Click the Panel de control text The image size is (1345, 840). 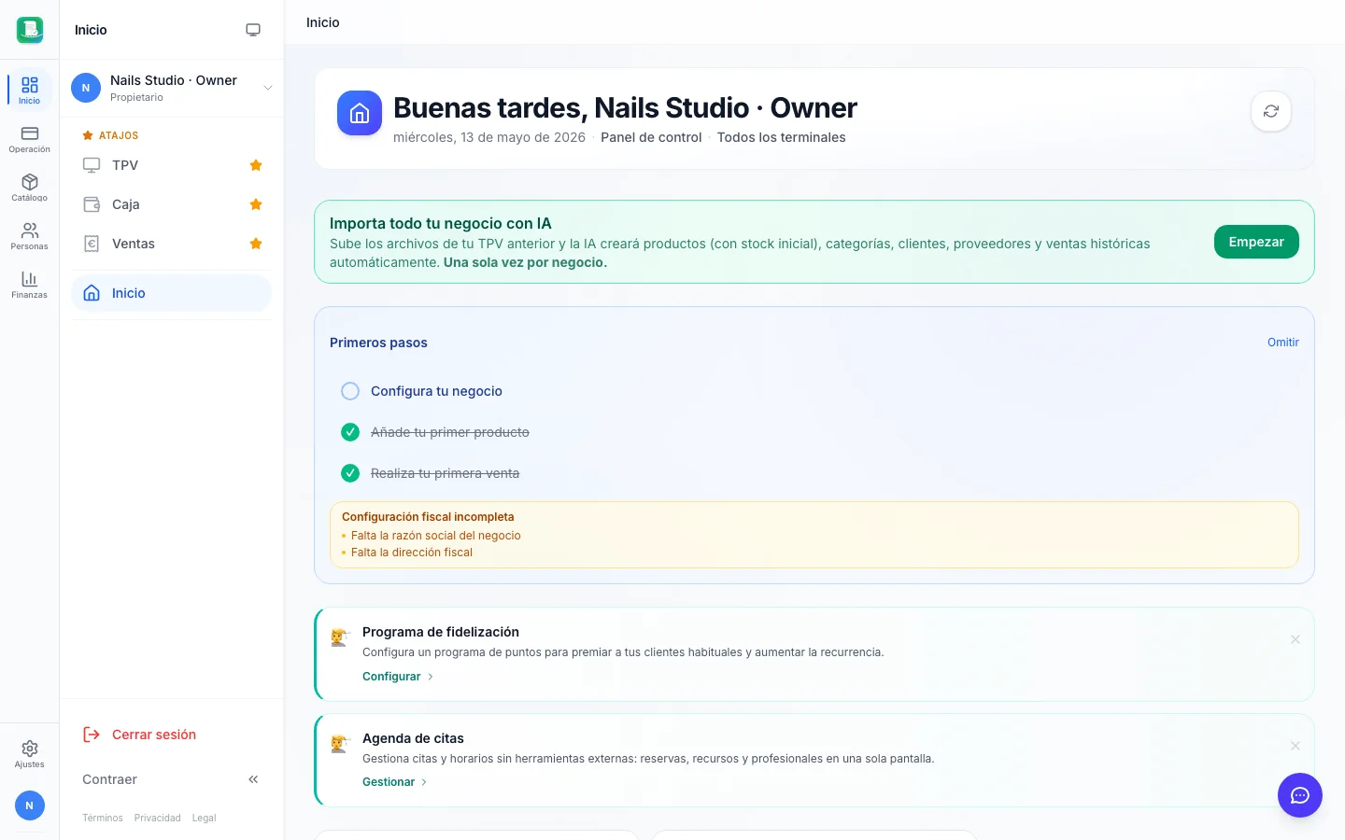pyautogui.click(x=651, y=137)
